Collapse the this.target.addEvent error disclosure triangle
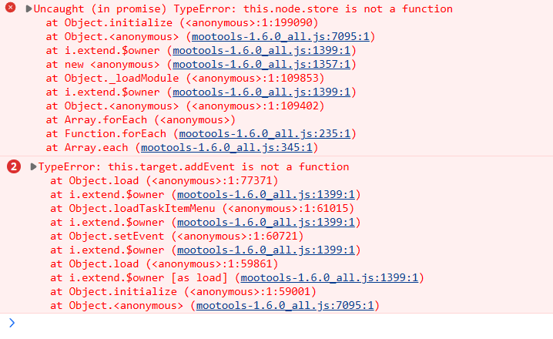The image size is (553, 339). pyautogui.click(x=32, y=167)
